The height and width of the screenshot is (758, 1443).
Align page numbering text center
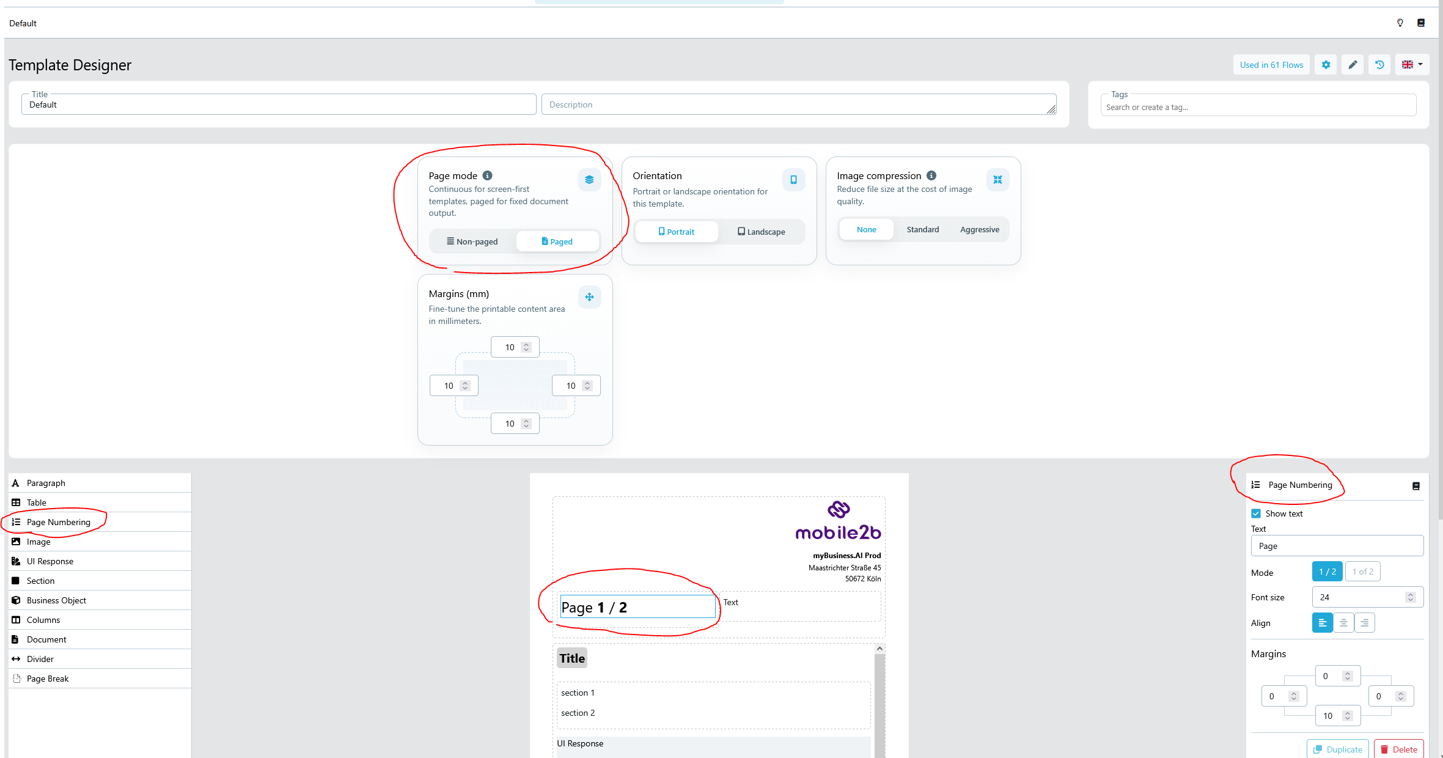(1343, 623)
